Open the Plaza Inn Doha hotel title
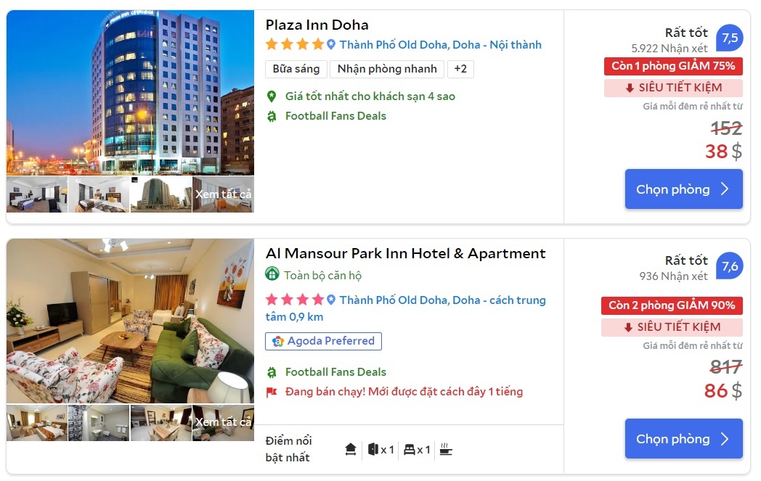Viewport: 761px width, 481px height. (317, 25)
